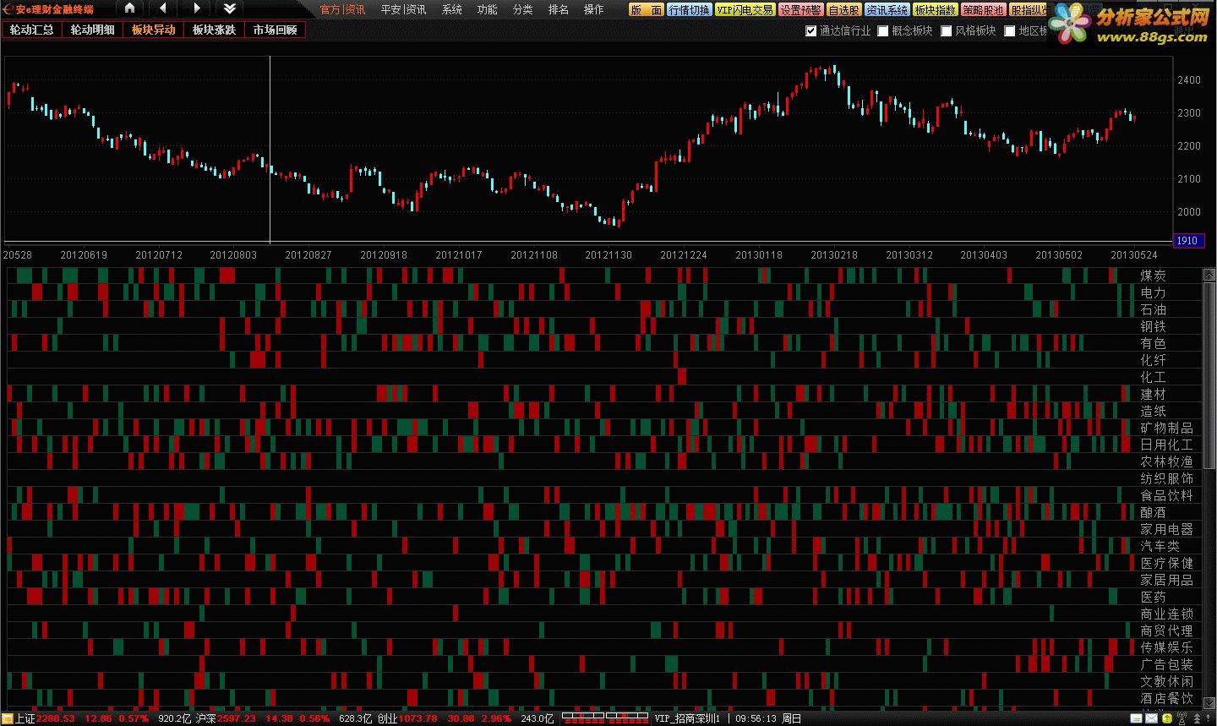The width and height of the screenshot is (1217, 726).
Task: Click the status bar icon at far left
Action: pos(8,718)
